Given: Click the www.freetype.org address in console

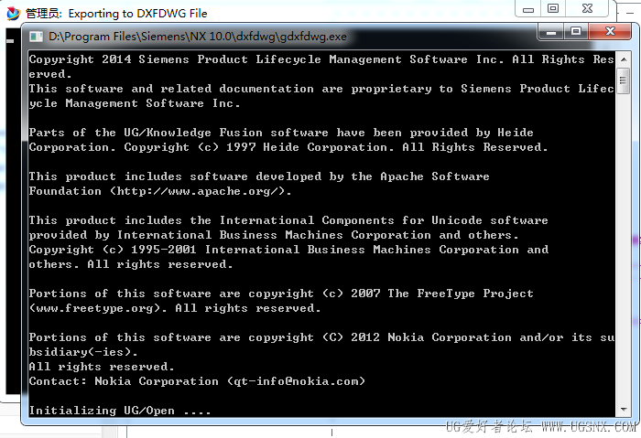Looking at the screenshot, I should tap(94, 308).
